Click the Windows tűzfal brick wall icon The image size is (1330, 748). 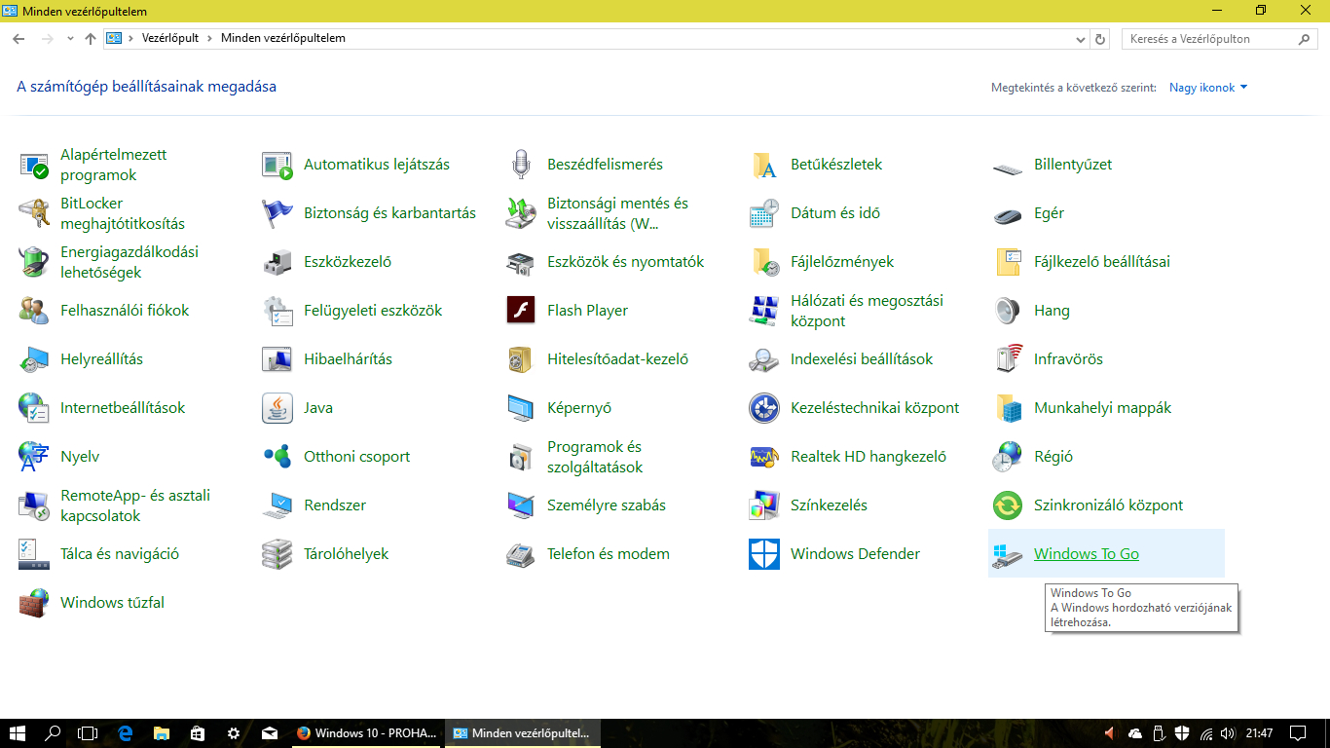pyautogui.click(x=34, y=603)
